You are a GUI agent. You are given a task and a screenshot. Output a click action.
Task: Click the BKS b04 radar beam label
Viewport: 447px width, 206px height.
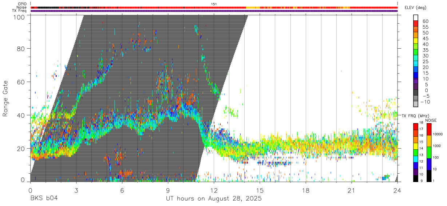point(44,199)
